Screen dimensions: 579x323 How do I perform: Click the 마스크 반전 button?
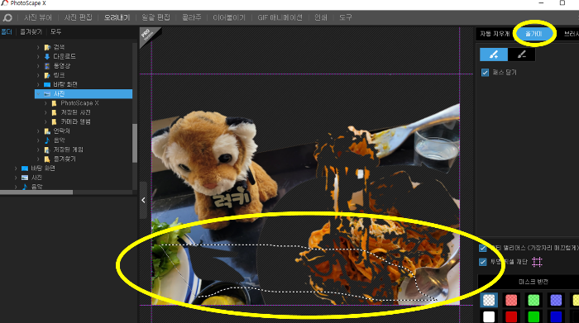(534, 282)
